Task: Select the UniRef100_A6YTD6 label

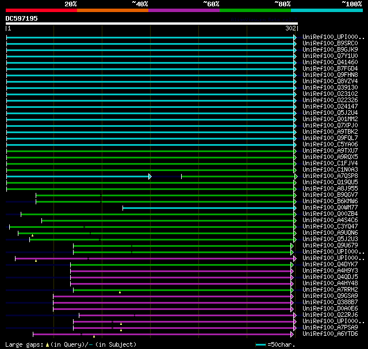Action: [330, 334]
